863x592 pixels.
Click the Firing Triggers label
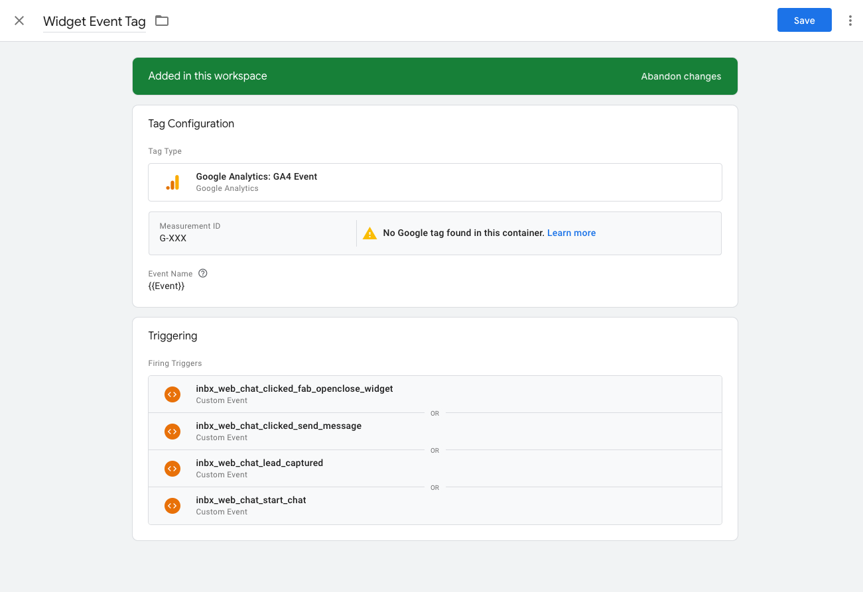click(175, 363)
